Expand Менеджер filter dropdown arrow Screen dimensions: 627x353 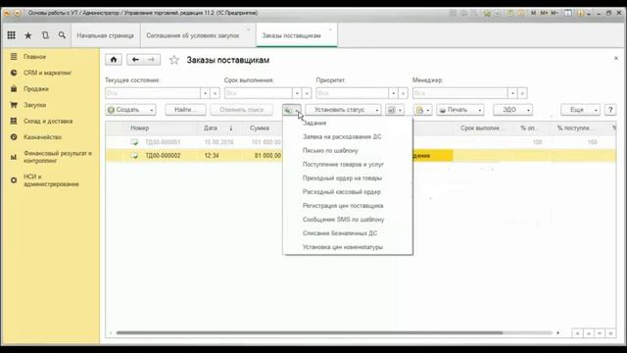[512, 93]
